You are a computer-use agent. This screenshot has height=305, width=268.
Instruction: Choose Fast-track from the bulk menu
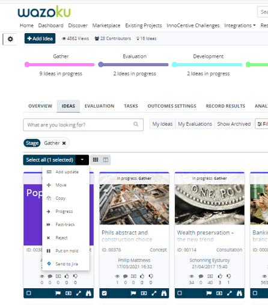pos(66,224)
